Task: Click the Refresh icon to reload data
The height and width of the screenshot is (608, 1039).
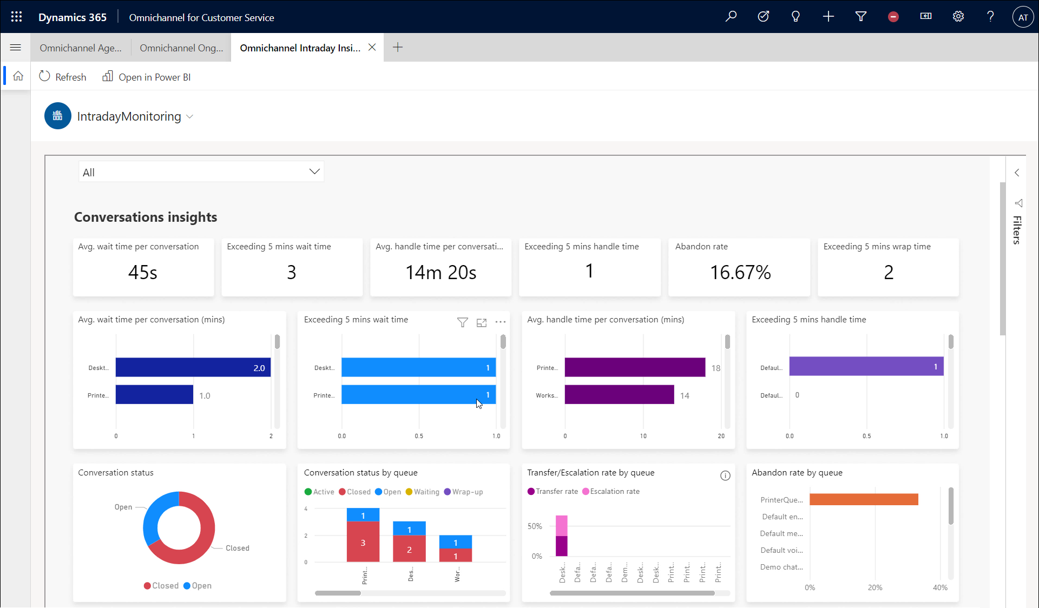Action: [x=45, y=76]
